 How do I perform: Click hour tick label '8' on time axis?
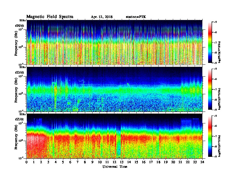click(x=85, y=162)
